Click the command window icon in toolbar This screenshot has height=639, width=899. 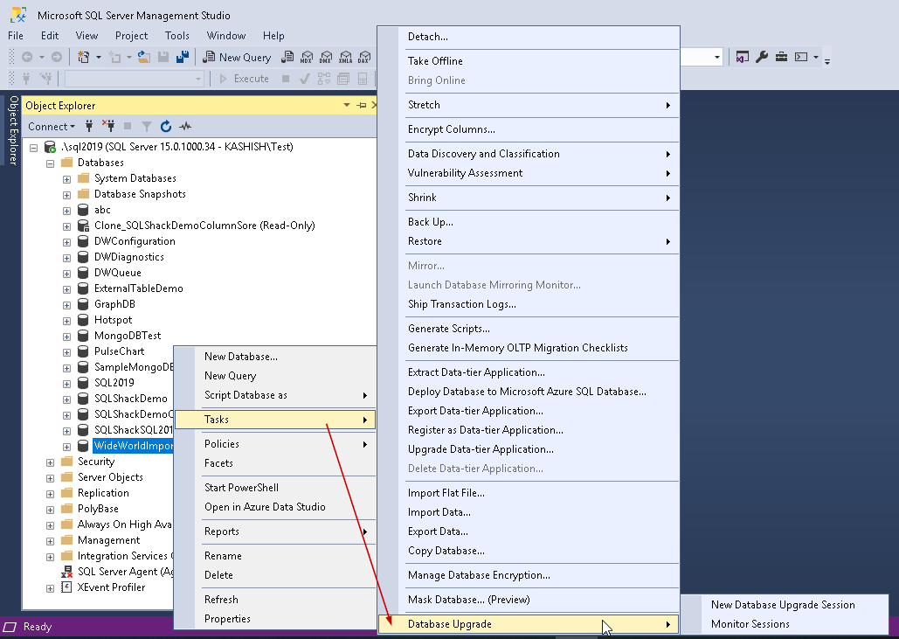click(x=801, y=57)
